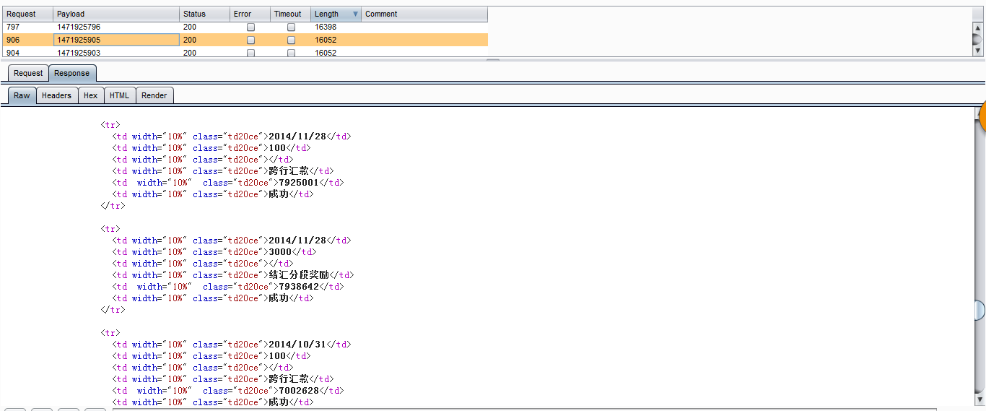Sort results by Status column header
The width and height of the screenshot is (986, 411).
[x=204, y=14]
